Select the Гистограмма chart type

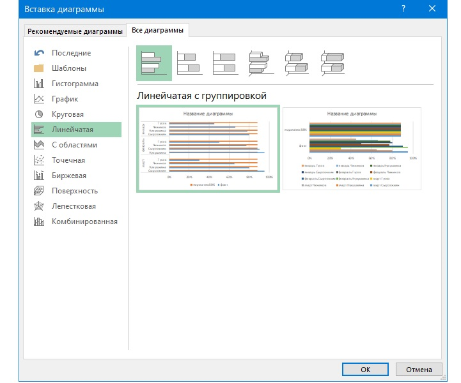75,84
